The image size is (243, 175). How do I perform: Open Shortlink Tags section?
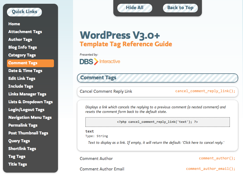point(22,149)
